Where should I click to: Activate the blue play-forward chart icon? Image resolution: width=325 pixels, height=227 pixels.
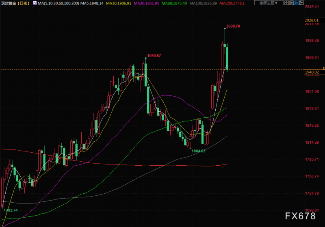(297, 3)
